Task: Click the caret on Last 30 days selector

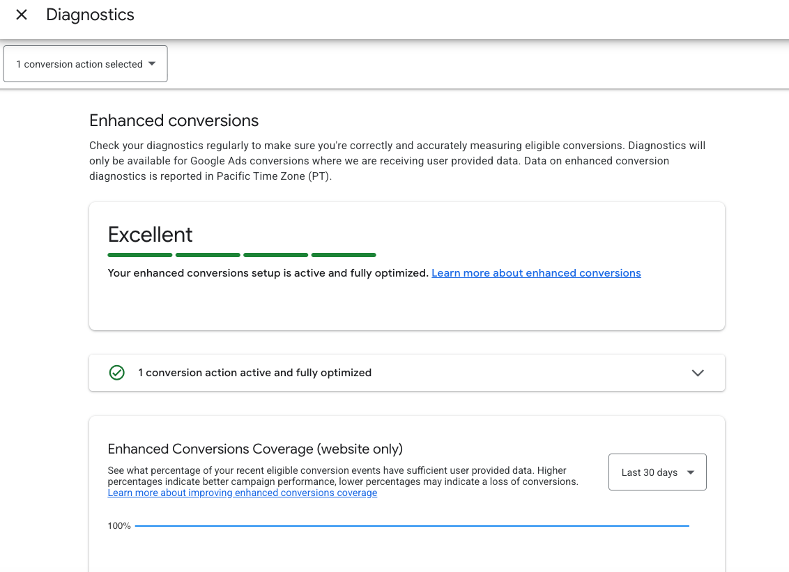Action: (x=691, y=472)
